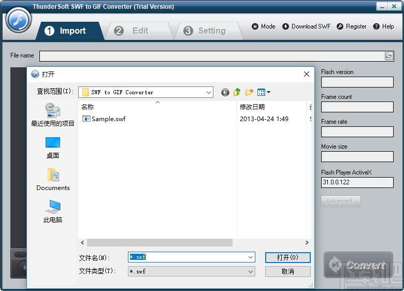Viewport: 404px width, 291px height.
Task: Switch to the Edit tab
Action: click(x=139, y=31)
